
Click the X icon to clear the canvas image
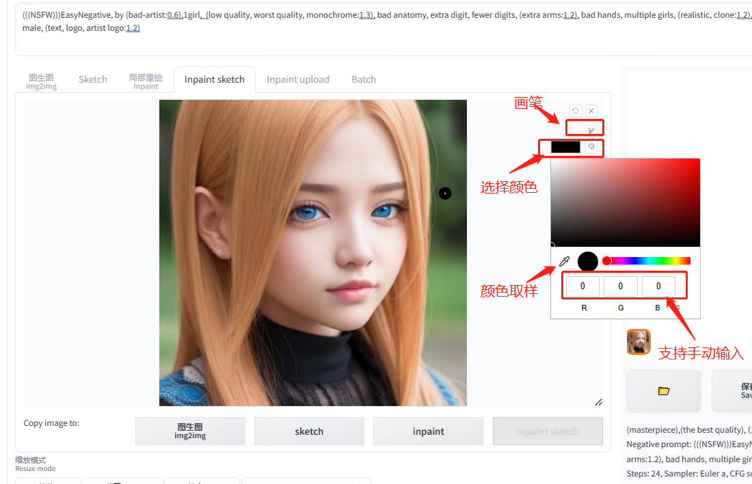[591, 111]
